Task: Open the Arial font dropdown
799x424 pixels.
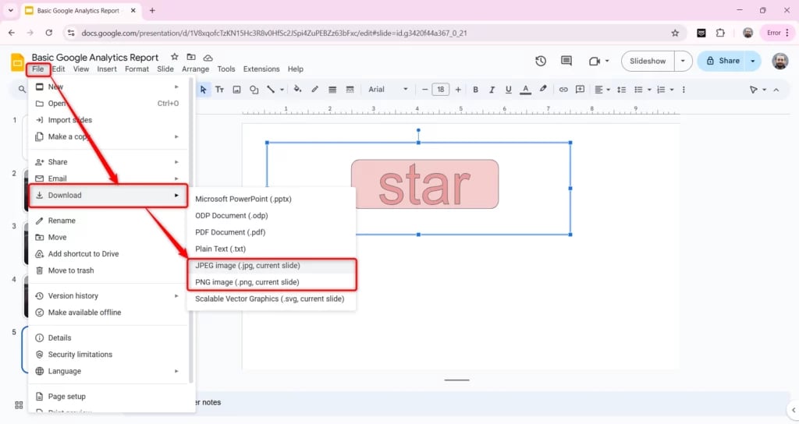Action: click(x=388, y=90)
